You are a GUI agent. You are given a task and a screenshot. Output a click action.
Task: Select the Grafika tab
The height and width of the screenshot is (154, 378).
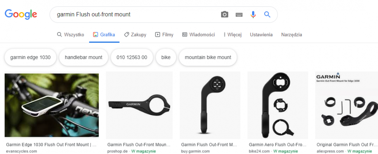[104, 35]
